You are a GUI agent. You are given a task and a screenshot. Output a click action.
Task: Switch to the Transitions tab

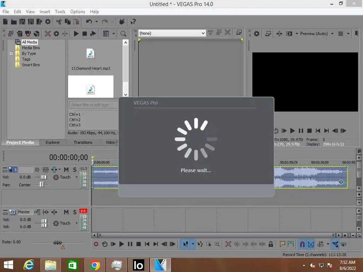point(83,142)
